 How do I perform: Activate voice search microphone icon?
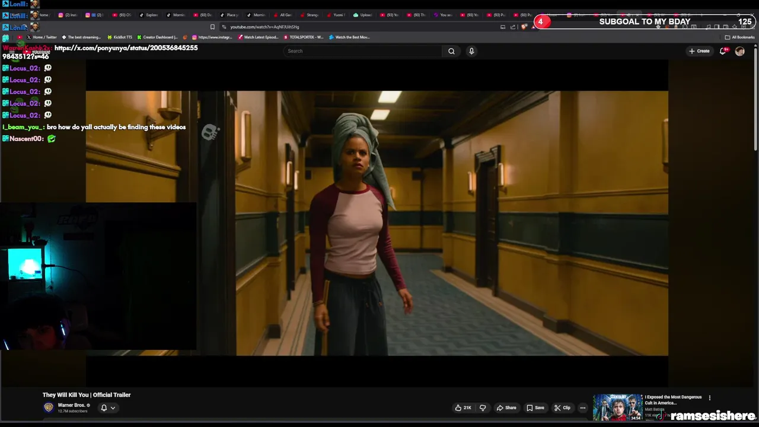[x=471, y=51]
